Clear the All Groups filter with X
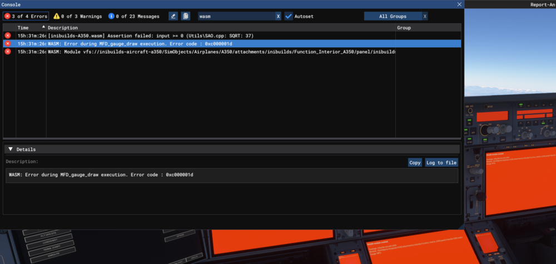Screen dimensions: 556x264 (425, 17)
